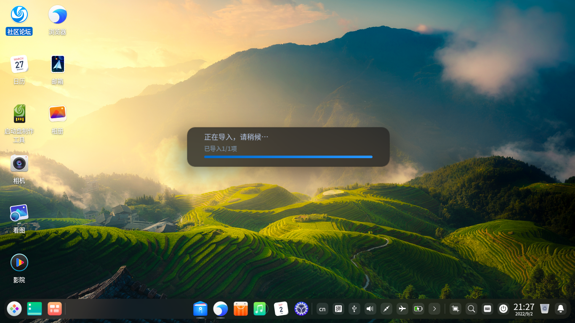Image resolution: width=575 pixels, height=323 pixels.
Task: Toggle airplane mode in the tray
Action: click(402, 309)
